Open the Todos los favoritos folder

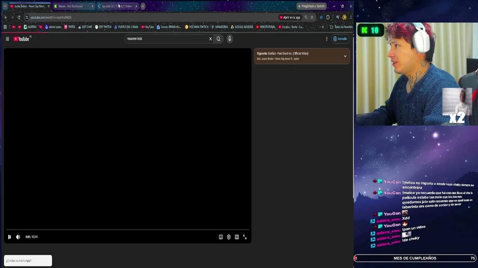pyautogui.click(x=341, y=27)
